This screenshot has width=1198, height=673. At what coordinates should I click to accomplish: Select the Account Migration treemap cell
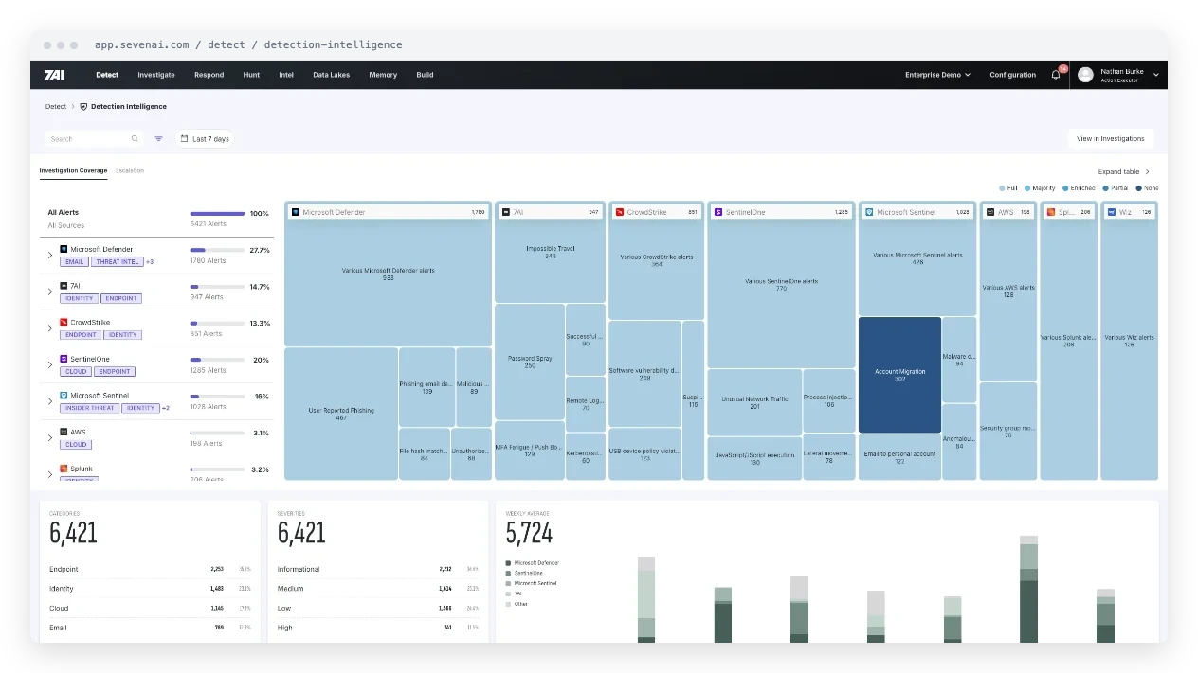pyautogui.click(x=899, y=375)
